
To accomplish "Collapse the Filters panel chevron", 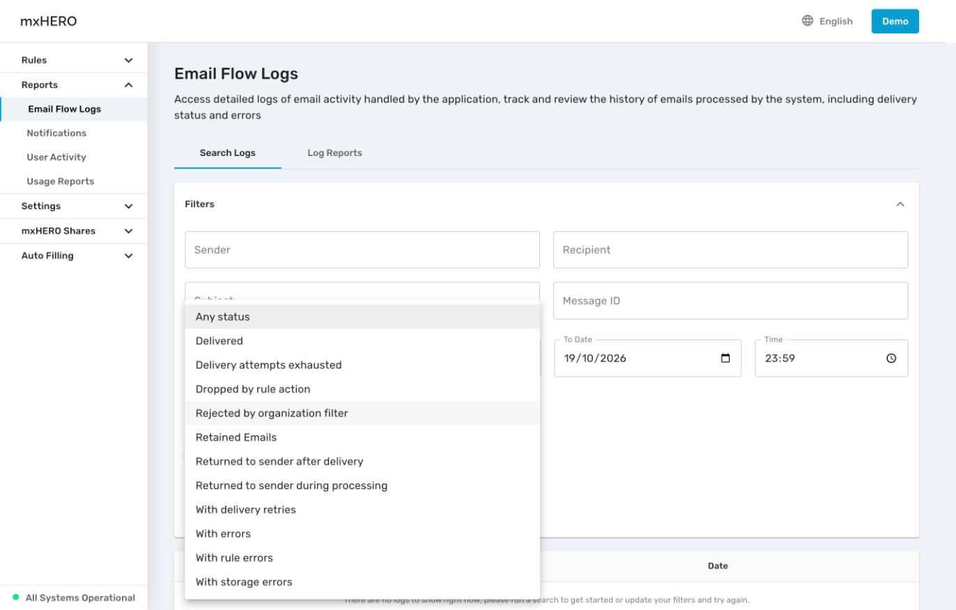I will [x=900, y=204].
